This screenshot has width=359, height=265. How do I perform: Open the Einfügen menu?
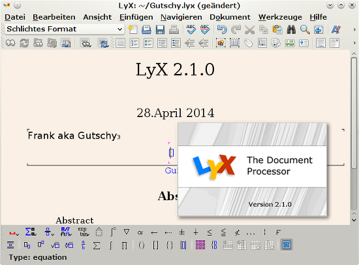[136, 17]
